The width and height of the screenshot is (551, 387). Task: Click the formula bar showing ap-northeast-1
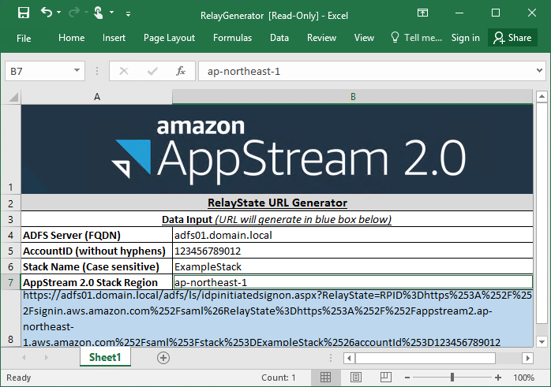(x=365, y=71)
